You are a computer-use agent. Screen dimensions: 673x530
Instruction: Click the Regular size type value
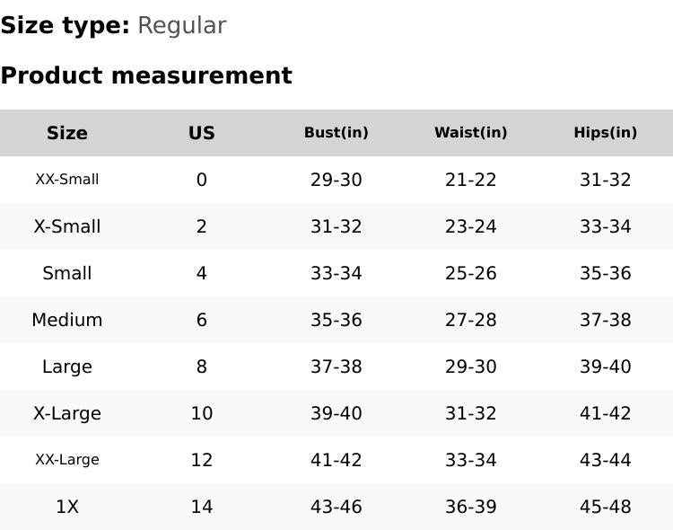pos(181,26)
